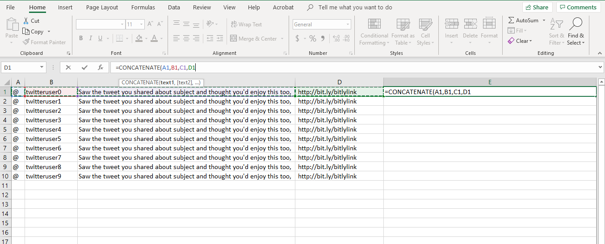Open the fill color bucket swatch
This screenshot has width=605, height=244.
pos(139,38)
